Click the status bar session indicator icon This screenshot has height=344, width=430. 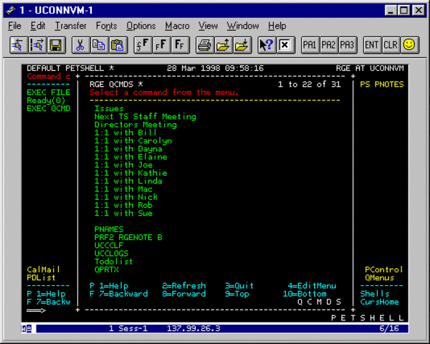click(27, 328)
